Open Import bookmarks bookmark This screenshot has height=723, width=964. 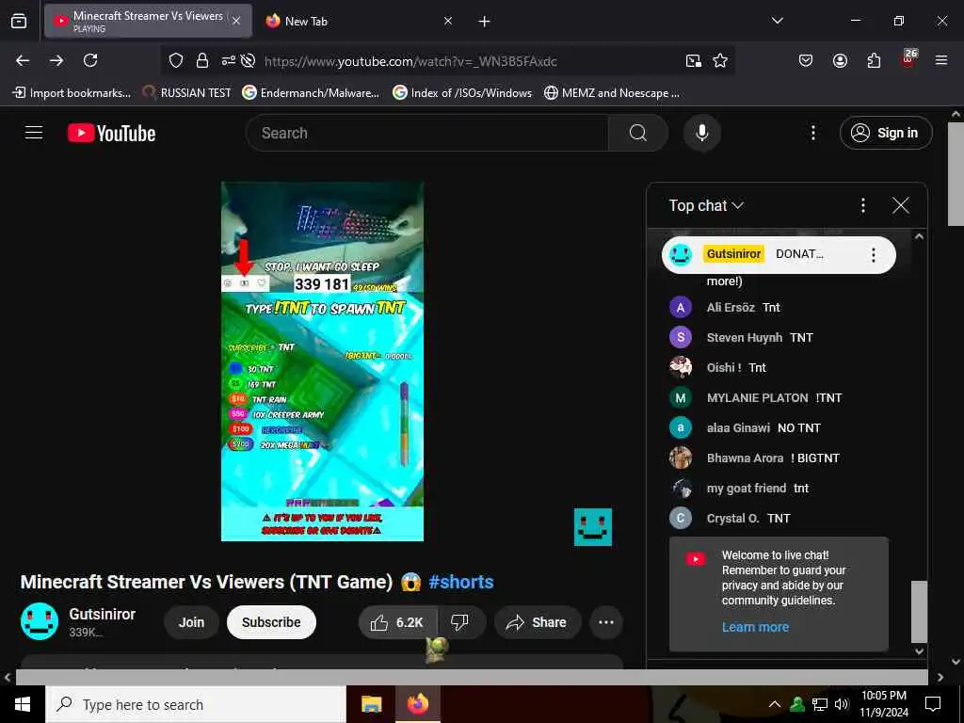click(x=72, y=93)
